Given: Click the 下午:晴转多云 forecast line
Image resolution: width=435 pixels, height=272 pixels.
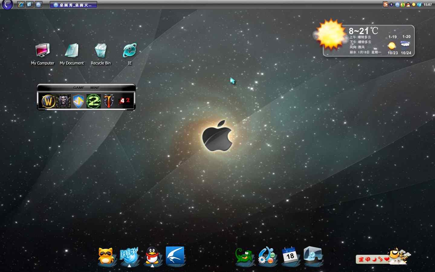Looking at the screenshot, I should pyautogui.click(x=360, y=42).
